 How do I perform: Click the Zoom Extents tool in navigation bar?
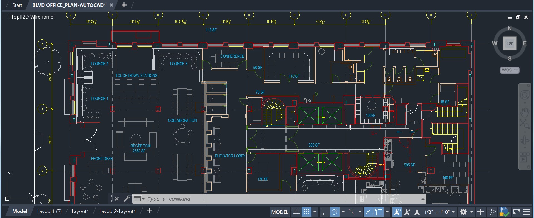525,124
